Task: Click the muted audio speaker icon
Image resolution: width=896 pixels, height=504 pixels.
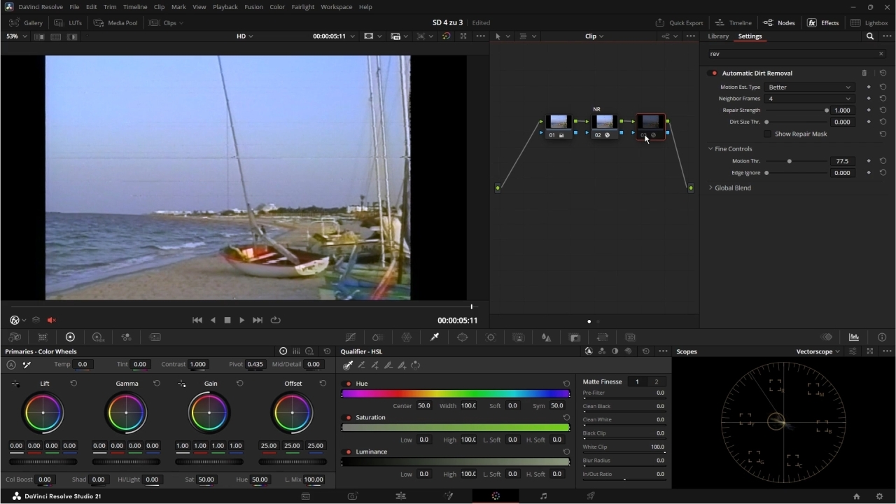Action: click(51, 320)
